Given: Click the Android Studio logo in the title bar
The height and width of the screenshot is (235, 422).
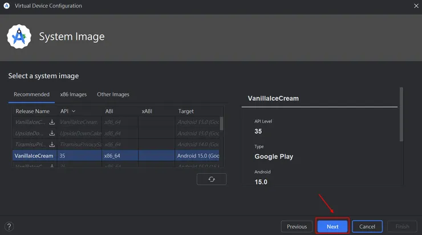Looking at the screenshot, I should tap(7, 6).
